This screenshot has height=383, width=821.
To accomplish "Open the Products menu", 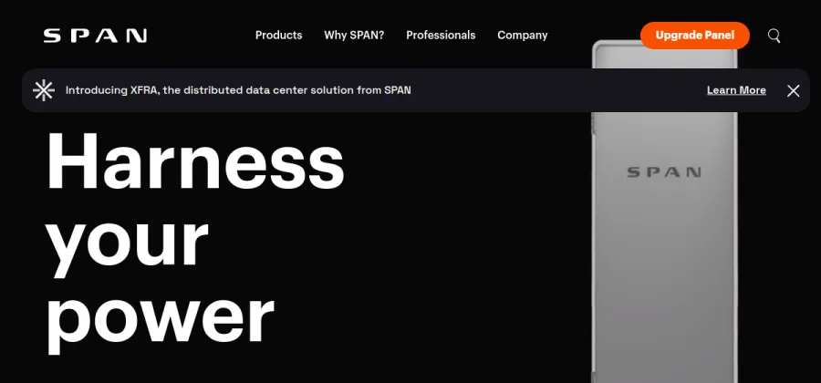I will (278, 35).
